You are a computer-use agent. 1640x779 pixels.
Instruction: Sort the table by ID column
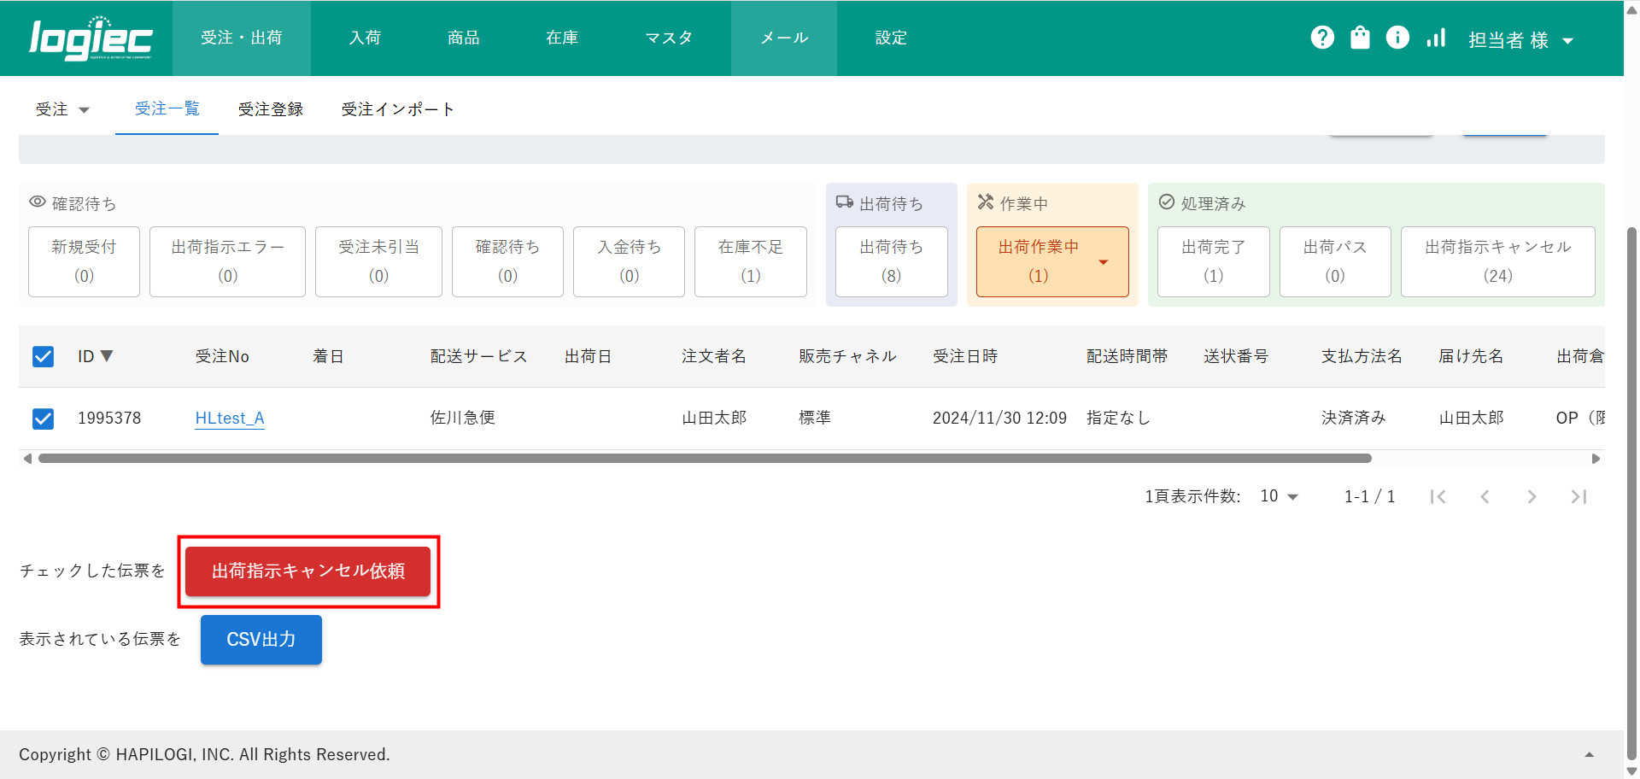click(95, 356)
